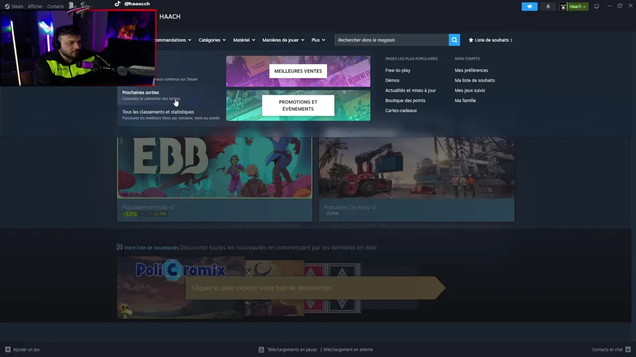Viewport: 636px width, 357px height.
Task: Click the Votre liste de nouveautés link
Action: pos(151,247)
